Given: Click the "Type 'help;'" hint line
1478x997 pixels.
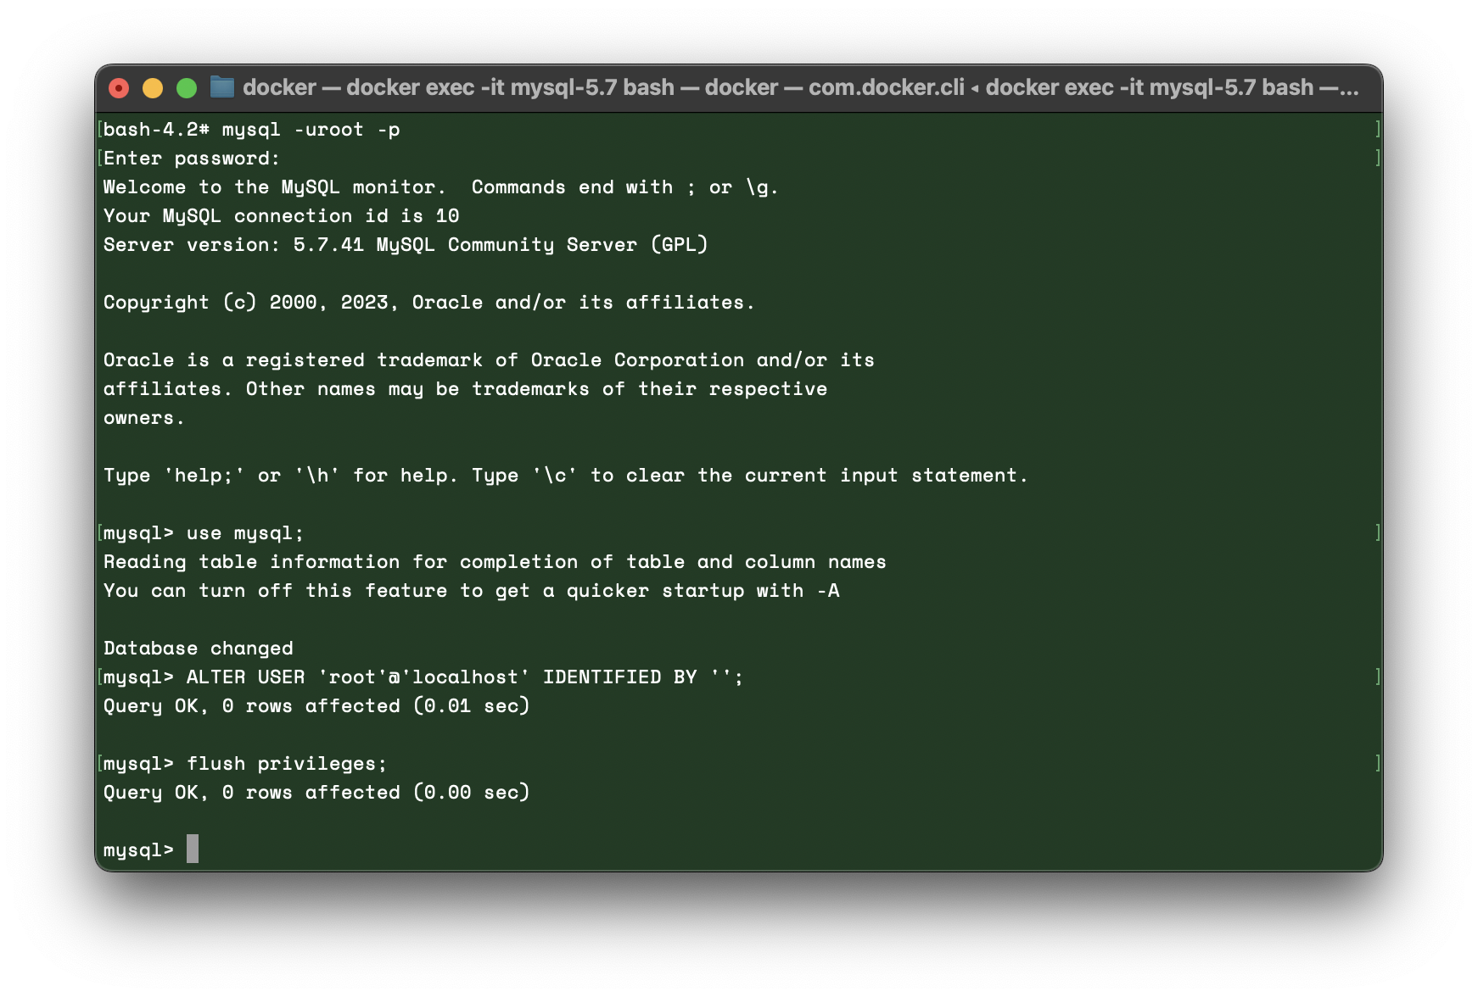Looking at the screenshot, I should coord(565,476).
